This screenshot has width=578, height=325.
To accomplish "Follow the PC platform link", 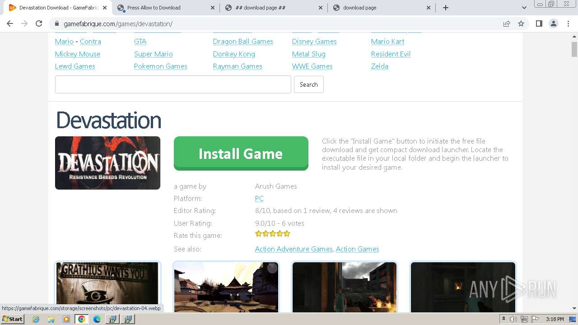I will pos(259,199).
